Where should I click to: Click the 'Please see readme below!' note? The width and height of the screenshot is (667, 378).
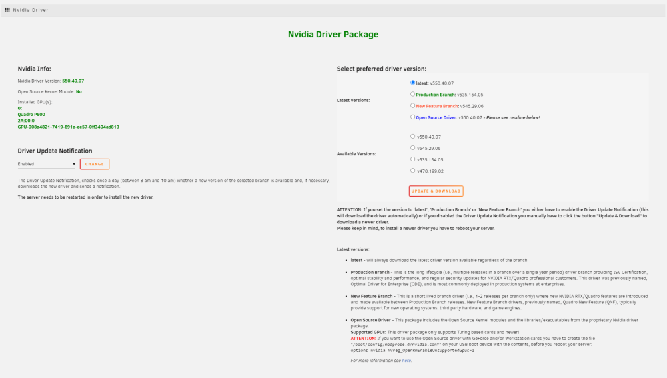click(512, 117)
